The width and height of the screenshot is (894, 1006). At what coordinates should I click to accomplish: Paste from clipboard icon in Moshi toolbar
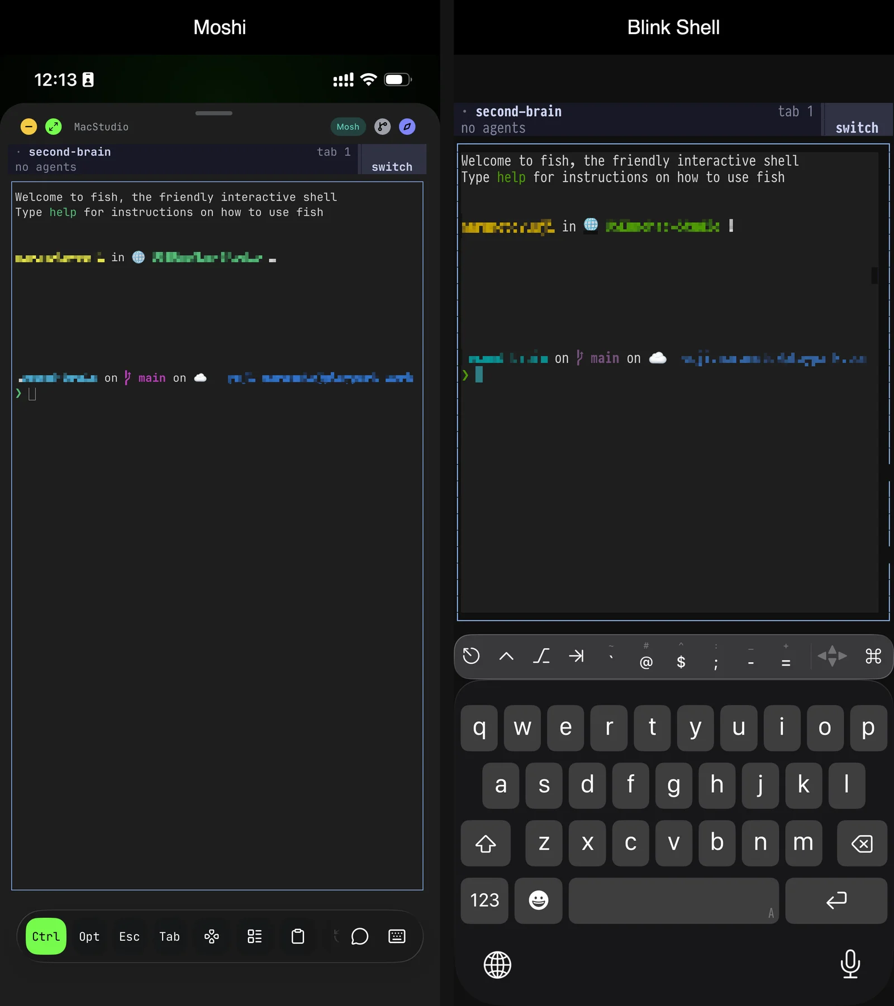(298, 936)
